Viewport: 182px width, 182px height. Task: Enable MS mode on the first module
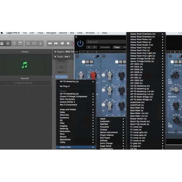pos(91,62)
